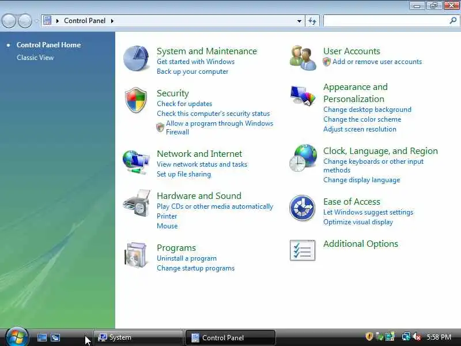Open the Programs software box icon
This screenshot has height=346, width=461.
tap(136, 255)
